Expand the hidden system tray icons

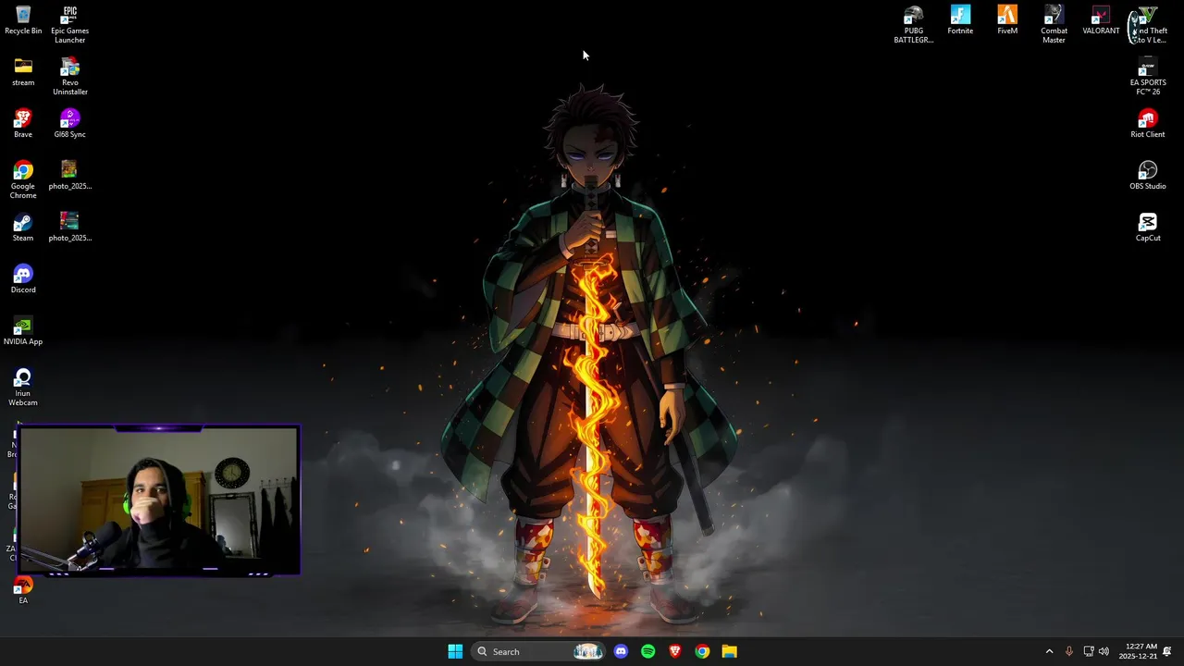(1049, 651)
